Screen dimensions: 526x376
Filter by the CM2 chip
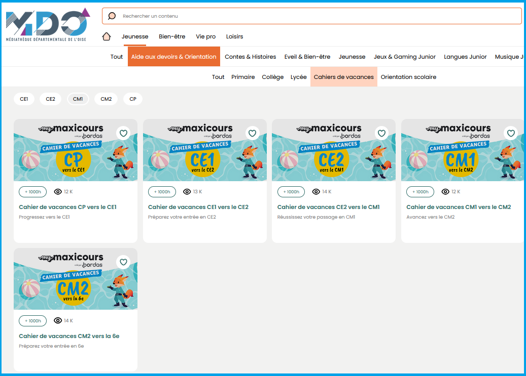click(x=106, y=99)
